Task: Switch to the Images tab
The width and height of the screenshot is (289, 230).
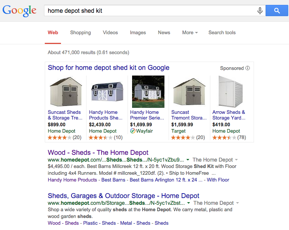Action: coord(138,33)
